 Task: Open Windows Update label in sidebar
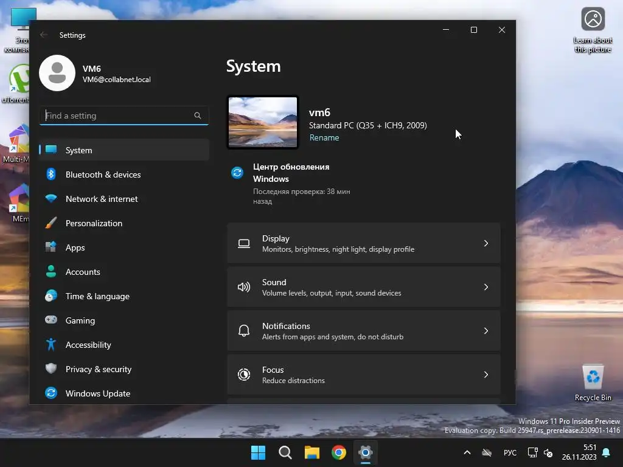pyautogui.click(x=98, y=393)
